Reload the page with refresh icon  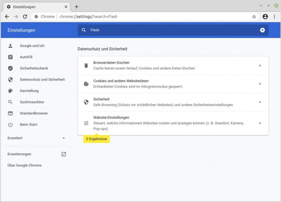tap(25, 17)
